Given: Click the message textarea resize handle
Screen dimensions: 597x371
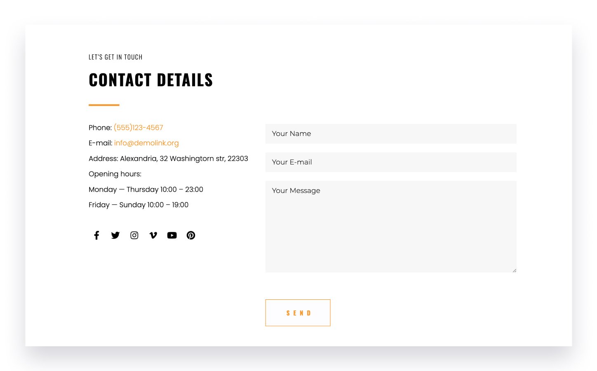Looking at the screenshot, I should point(514,270).
